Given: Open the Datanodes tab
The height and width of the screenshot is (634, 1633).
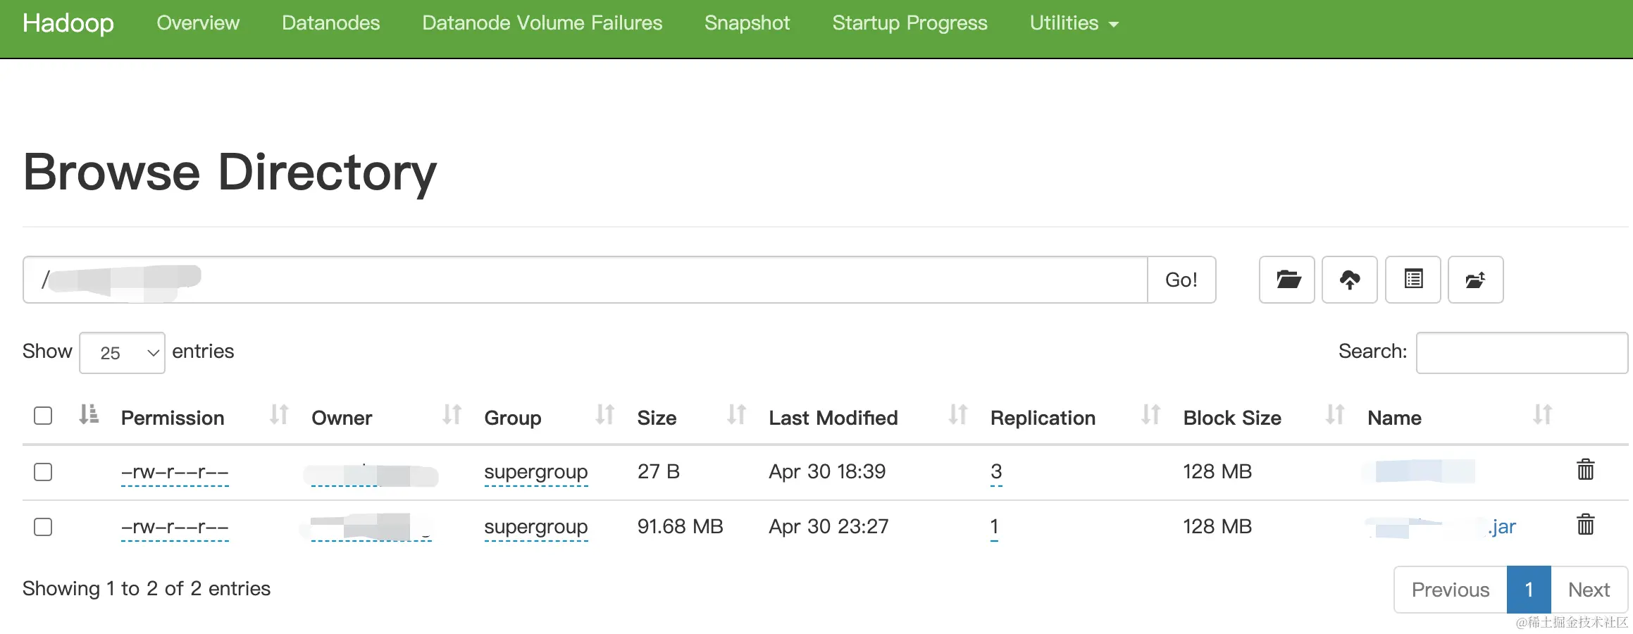Looking at the screenshot, I should pyautogui.click(x=330, y=23).
